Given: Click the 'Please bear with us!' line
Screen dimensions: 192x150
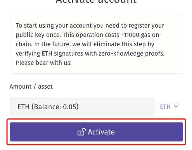Looking at the screenshot, I should tap(44, 63).
